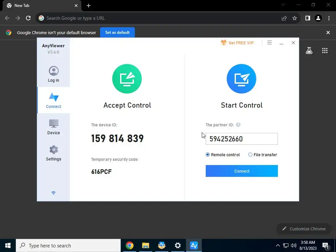Close the New Tab tab

[76, 6]
